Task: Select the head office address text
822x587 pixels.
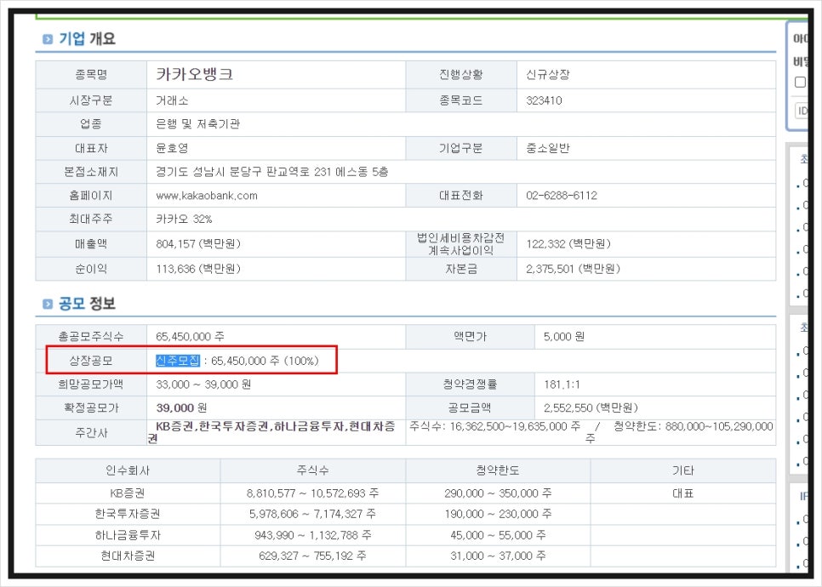Action: pos(271,172)
